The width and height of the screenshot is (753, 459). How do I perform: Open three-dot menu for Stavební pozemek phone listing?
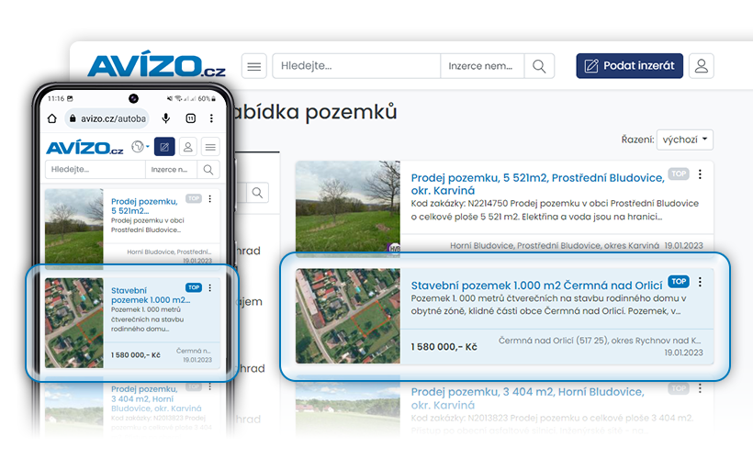(x=210, y=287)
